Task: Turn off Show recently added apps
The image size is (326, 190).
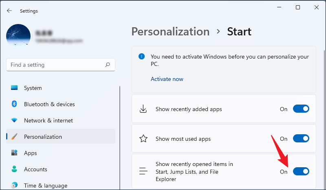Action: coord(301,109)
